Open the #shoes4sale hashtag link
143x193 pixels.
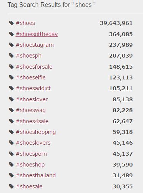(32, 121)
